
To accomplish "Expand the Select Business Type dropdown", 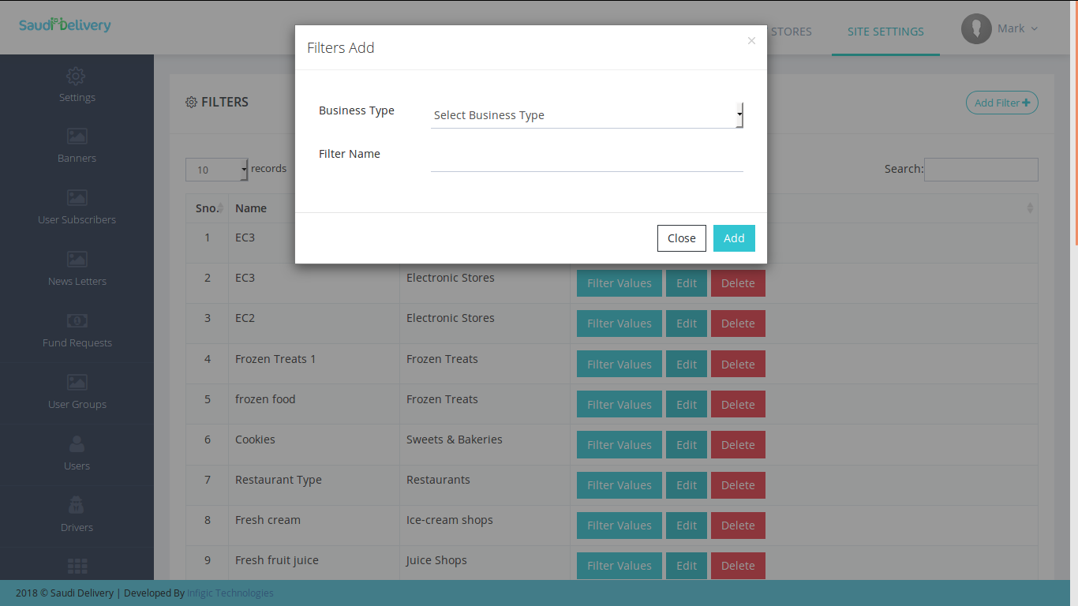I will point(586,115).
